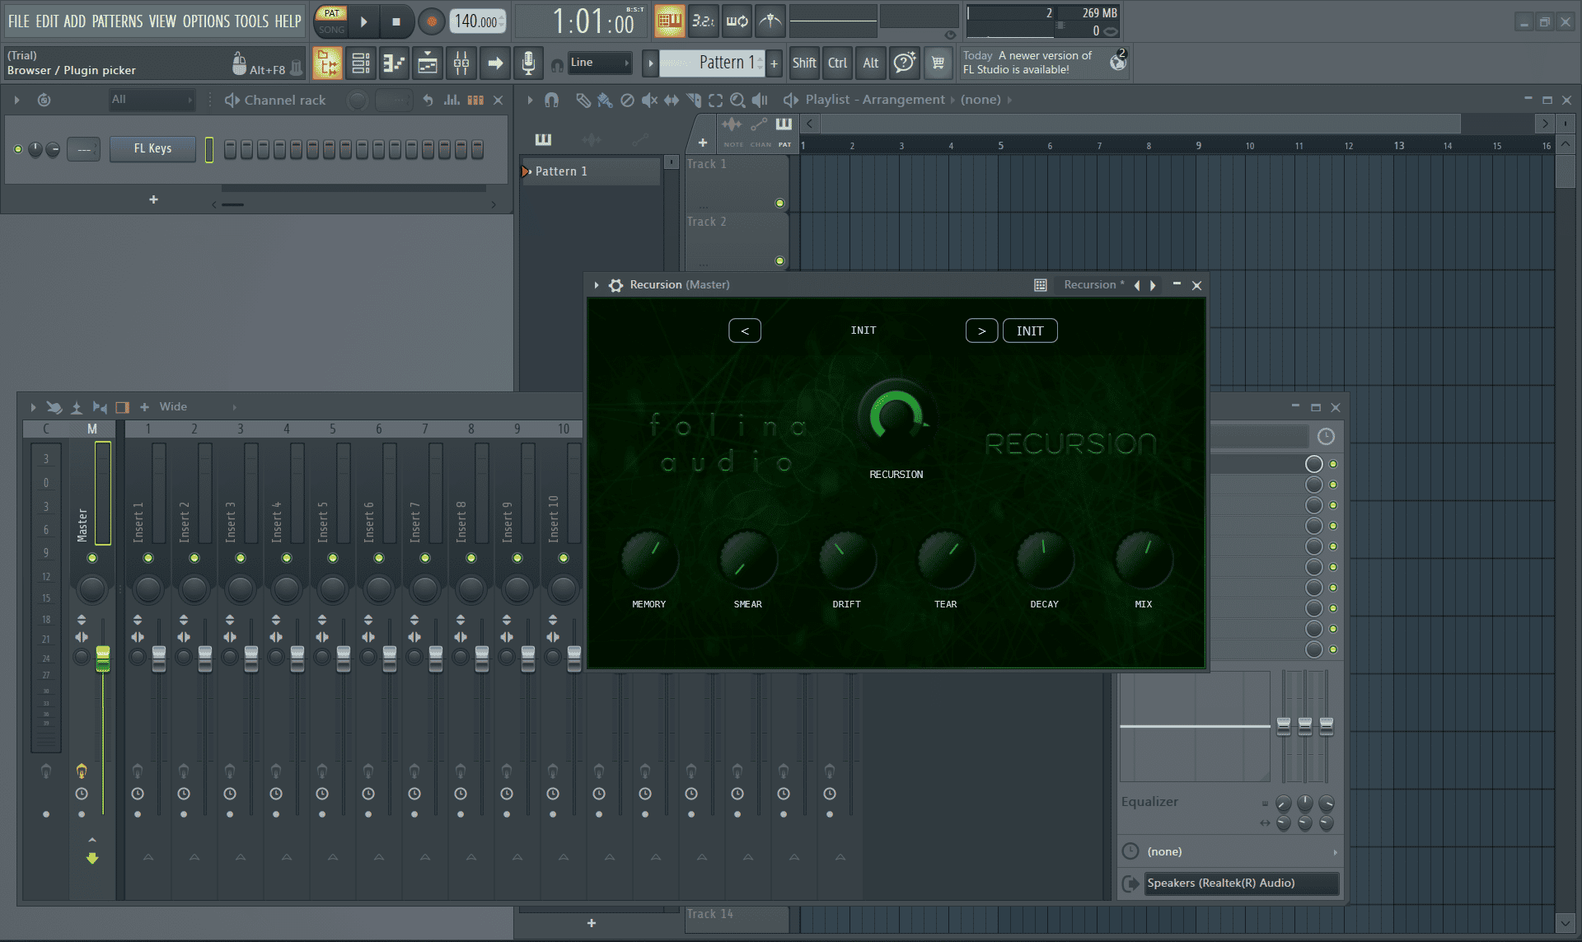Click channel rack step sequencer icon
Screen dimensions: 1582x942
(x=475, y=100)
